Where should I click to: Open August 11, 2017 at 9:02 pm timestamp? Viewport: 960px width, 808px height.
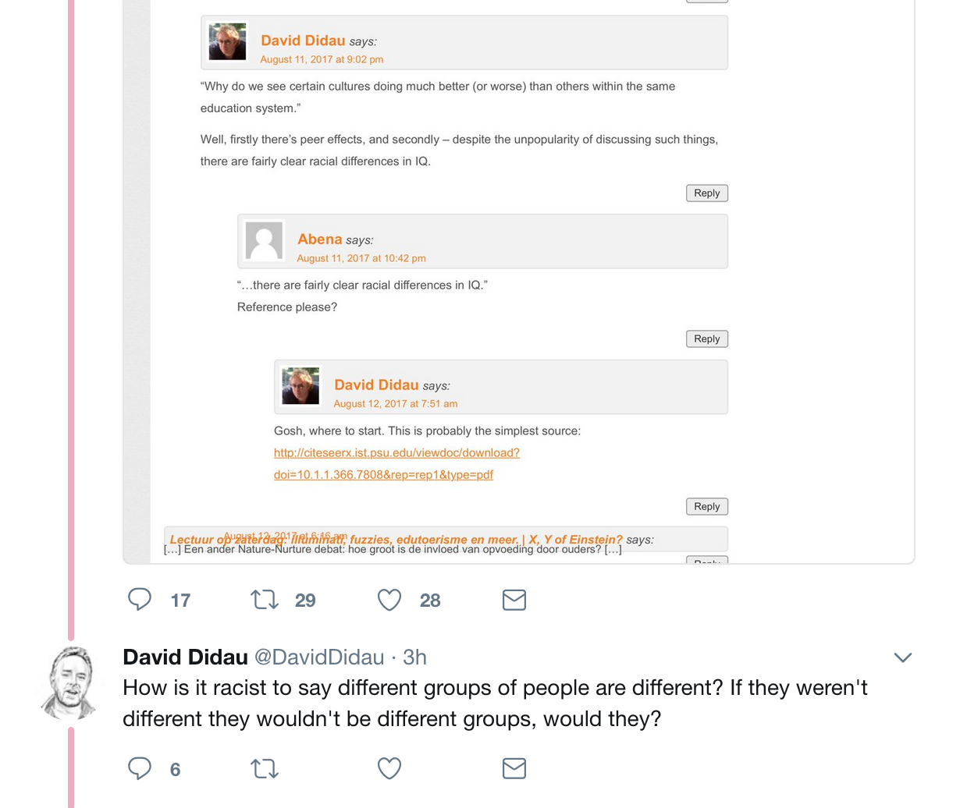pyautogui.click(x=322, y=59)
